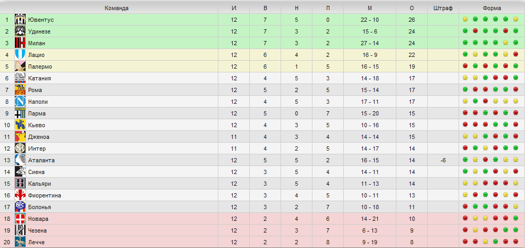Open the Чезена team link
Viewport: 525px width, 248px height.
point(38,230)
